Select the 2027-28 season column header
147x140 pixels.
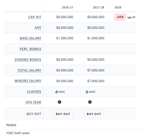pyautogui.click(x=99, y=7)
